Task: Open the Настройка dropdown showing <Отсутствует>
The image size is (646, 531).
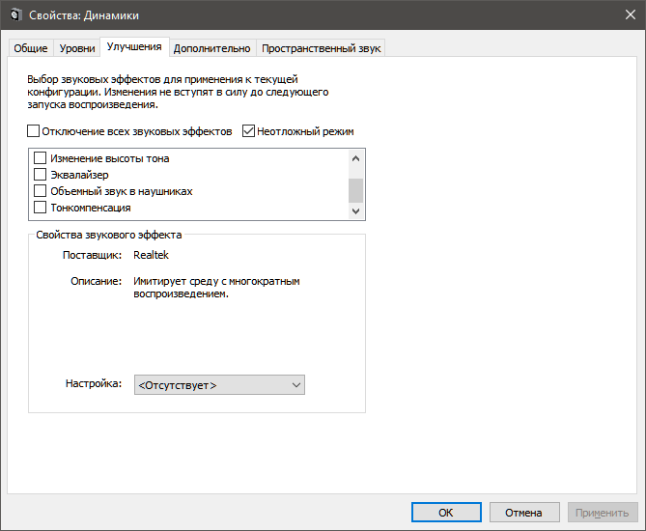Action: (x=219, y=385)
